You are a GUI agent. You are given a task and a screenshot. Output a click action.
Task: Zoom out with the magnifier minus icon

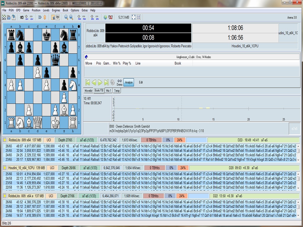pyautogui.click(x=71, y=17)
